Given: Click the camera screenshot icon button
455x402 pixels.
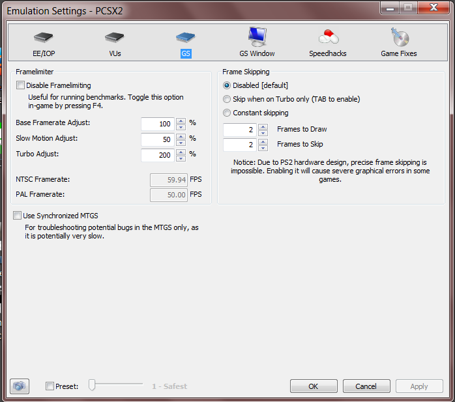Looking at the screenshot, I should click(20, 386).
